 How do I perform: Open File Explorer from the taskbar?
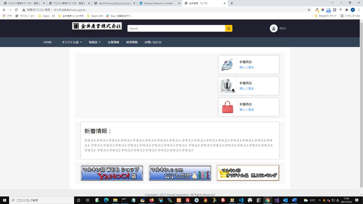pyautogui.click(x=115, y=200)
